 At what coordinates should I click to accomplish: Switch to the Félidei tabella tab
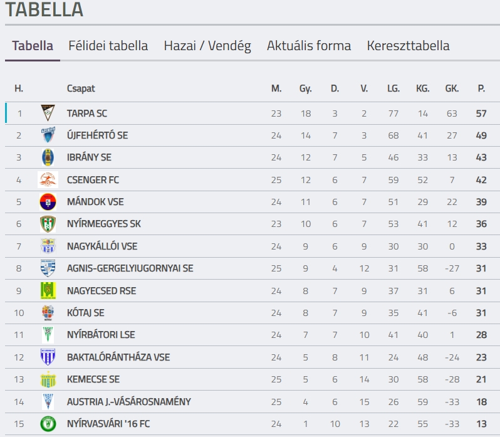coord(108,46)
